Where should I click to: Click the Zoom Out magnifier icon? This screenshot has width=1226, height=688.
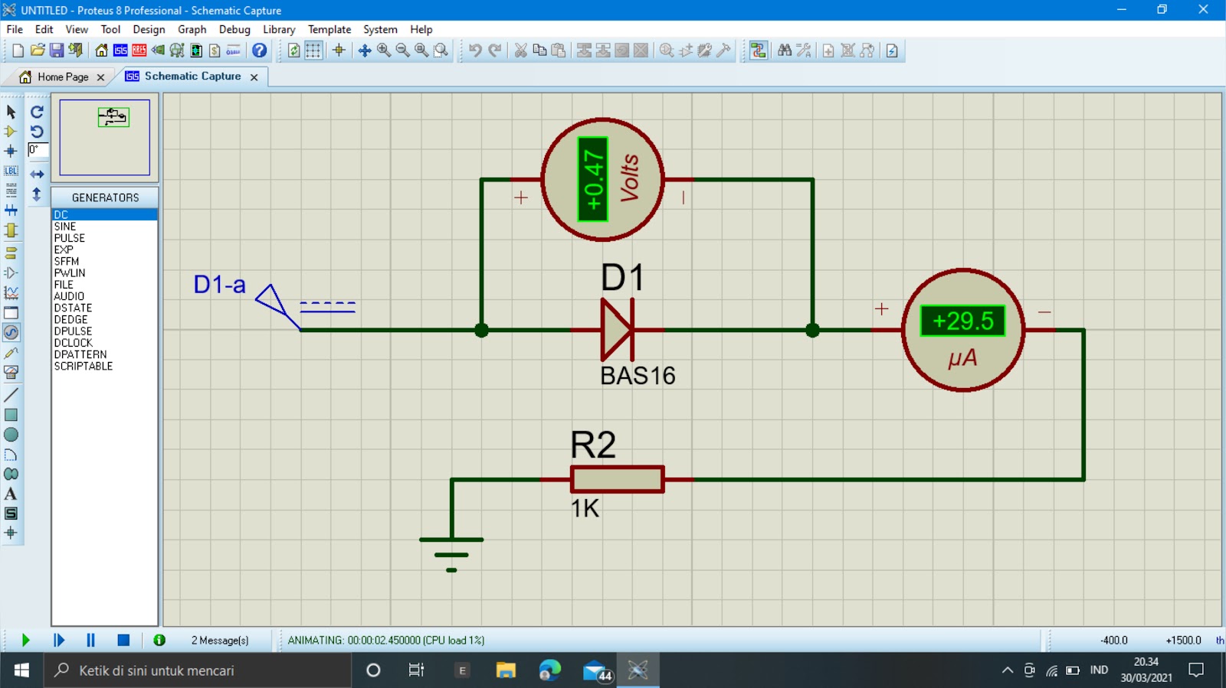pyautogui.click(x=403, y=51)
